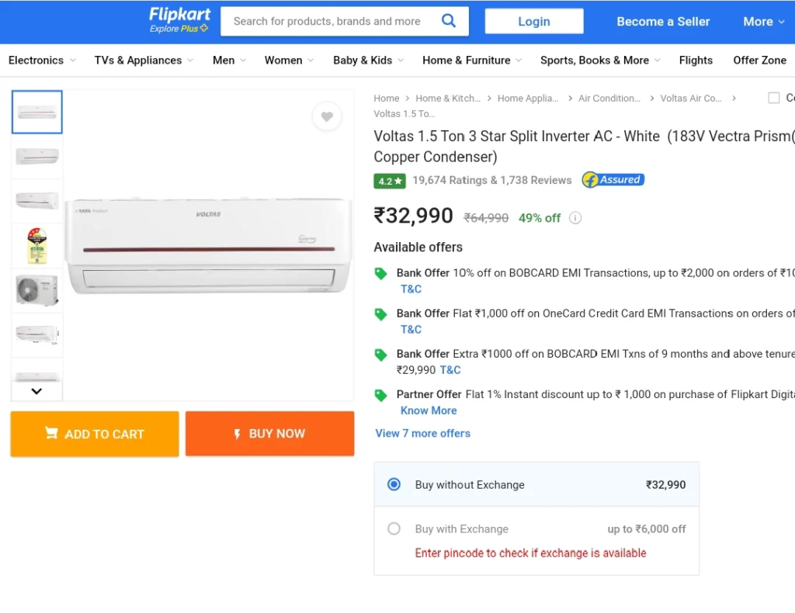Click the offer tag icon beside 10% BOBCARD offer

click(x=380, y=274)
